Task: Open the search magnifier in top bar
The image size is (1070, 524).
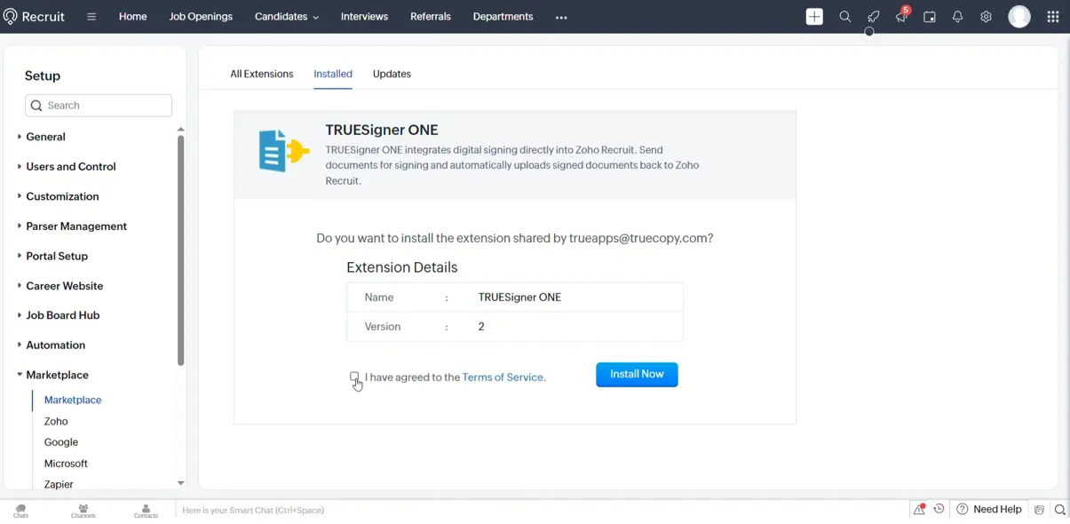Action: (x=845, y=17)
